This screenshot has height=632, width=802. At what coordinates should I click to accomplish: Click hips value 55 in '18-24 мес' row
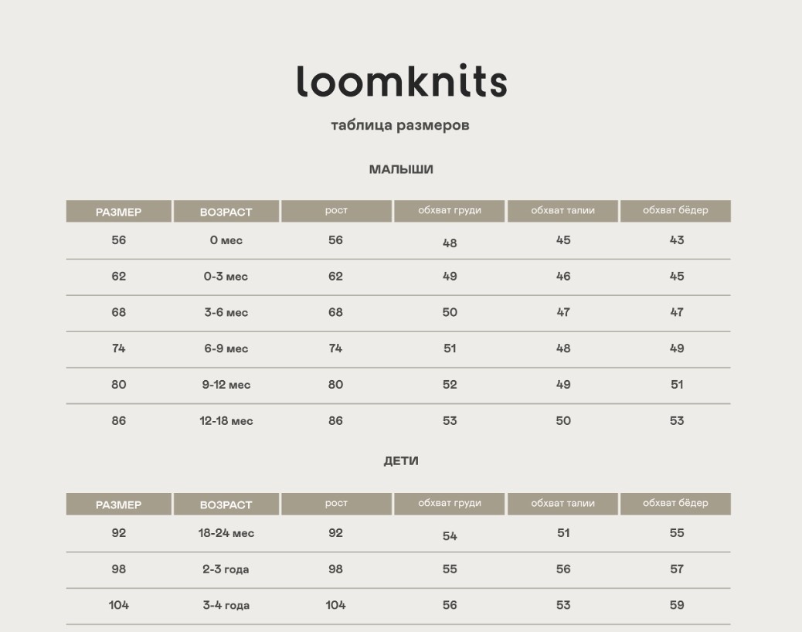click(x=677, y=533)
